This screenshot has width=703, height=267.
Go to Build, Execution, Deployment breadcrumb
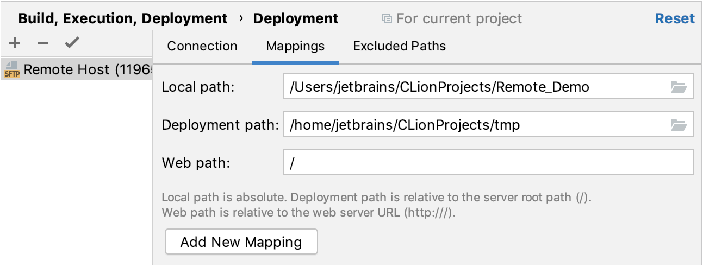(123, 19)
